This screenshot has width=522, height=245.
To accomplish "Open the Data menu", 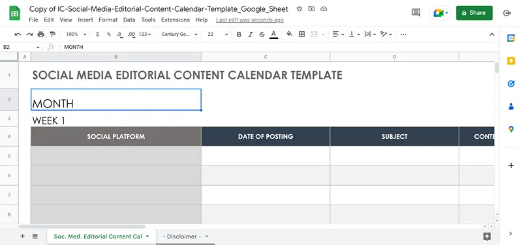I will (129, 20).
